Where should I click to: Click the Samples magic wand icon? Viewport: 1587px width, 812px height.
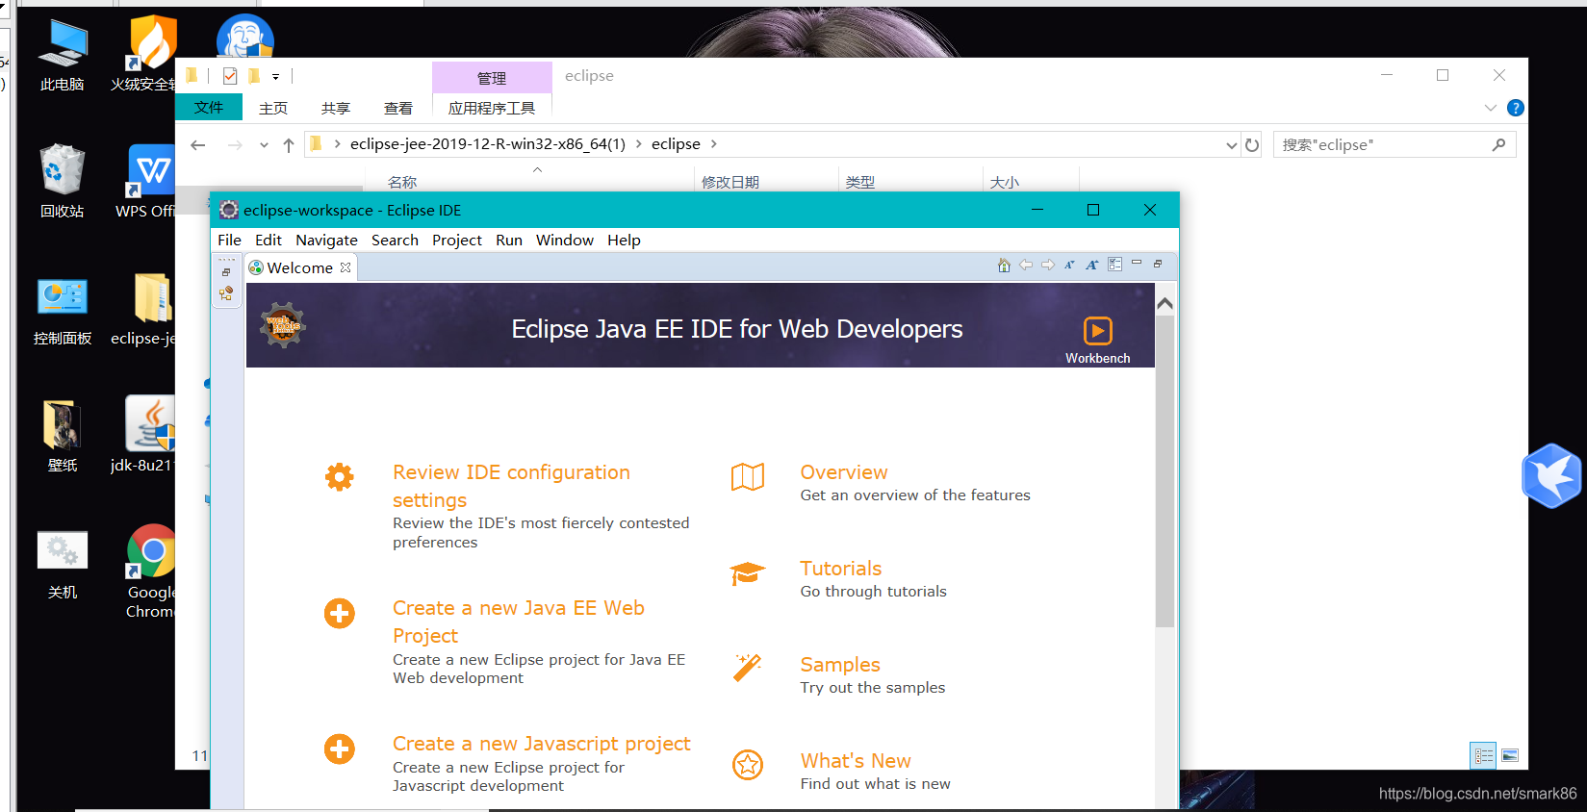tap(748, 668)
